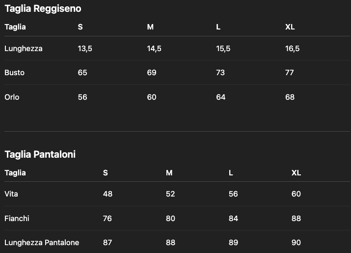Select Busto value 69
Screen dimensions: 351x253
pyautogui.click(x=152, y=73)
